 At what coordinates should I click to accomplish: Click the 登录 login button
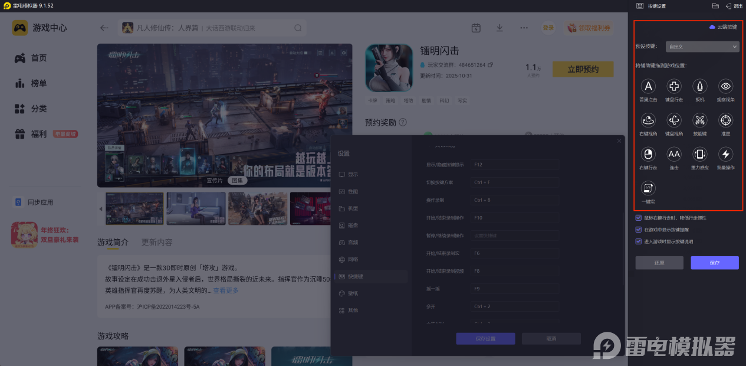pos(548,28)
